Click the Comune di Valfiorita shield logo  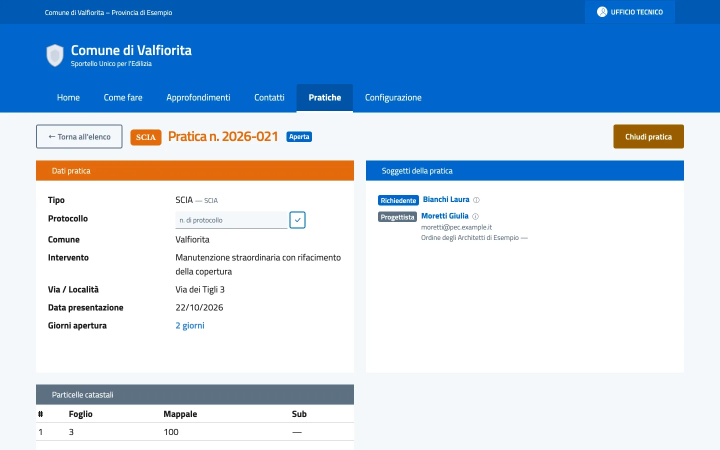(x=55, y=55)
